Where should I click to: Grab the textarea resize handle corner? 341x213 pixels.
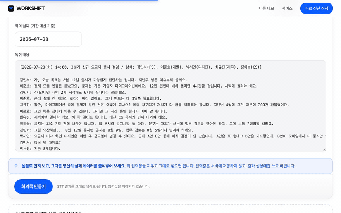click(x=324, y=149)
